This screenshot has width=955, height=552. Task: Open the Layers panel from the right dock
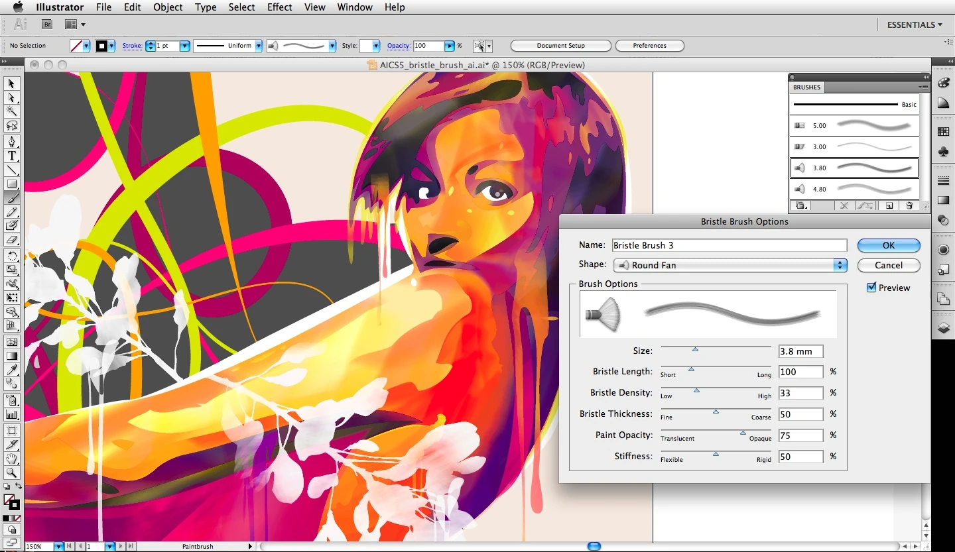[944, 327]
